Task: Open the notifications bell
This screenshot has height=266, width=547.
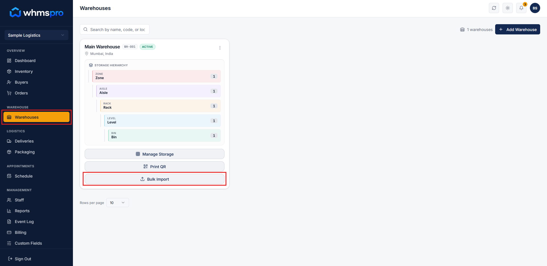Action: click(521, 8)
